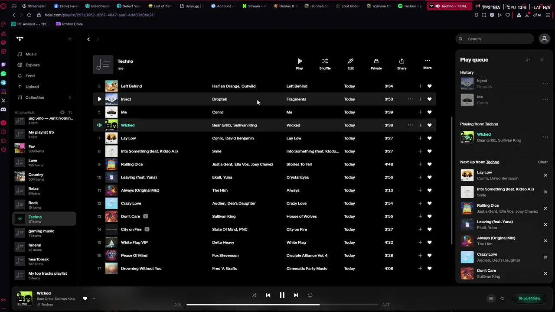Unfavorite the Crazy Love track
The image size is (555, 312).
(429, 203)
